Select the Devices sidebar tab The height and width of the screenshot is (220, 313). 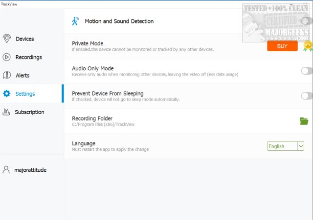pyautogui.click(x=24, y=39)
